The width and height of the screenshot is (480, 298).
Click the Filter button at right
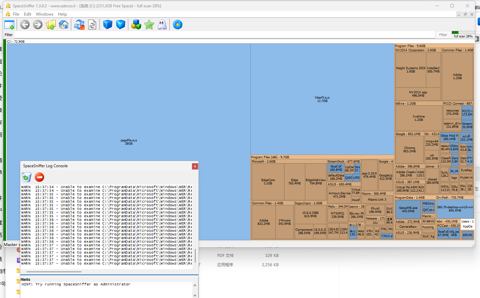click(443, 35)
